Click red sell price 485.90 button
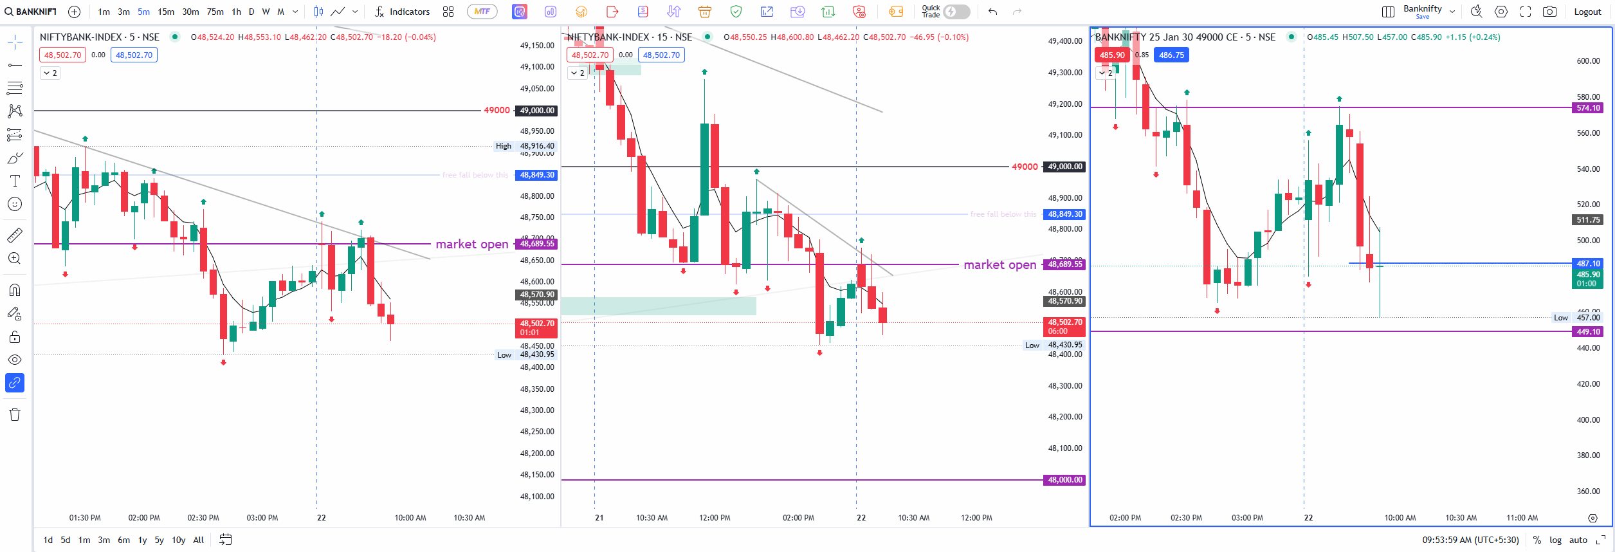Viewport: 1615px width, 552px height. pos(1112,55)
